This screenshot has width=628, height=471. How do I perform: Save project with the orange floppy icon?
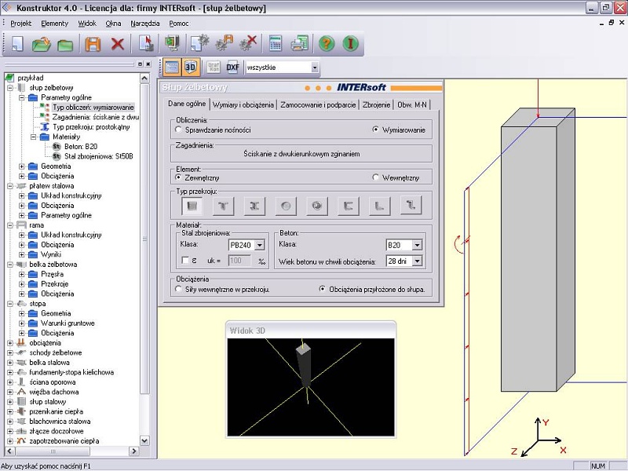point(93,44)
